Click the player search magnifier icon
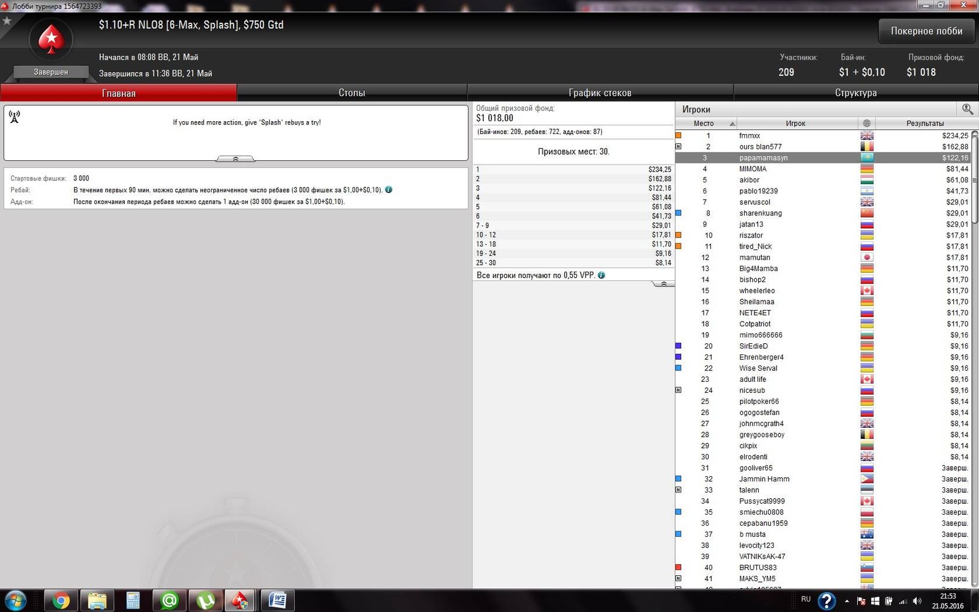979x612 pixels. point(967,109)
